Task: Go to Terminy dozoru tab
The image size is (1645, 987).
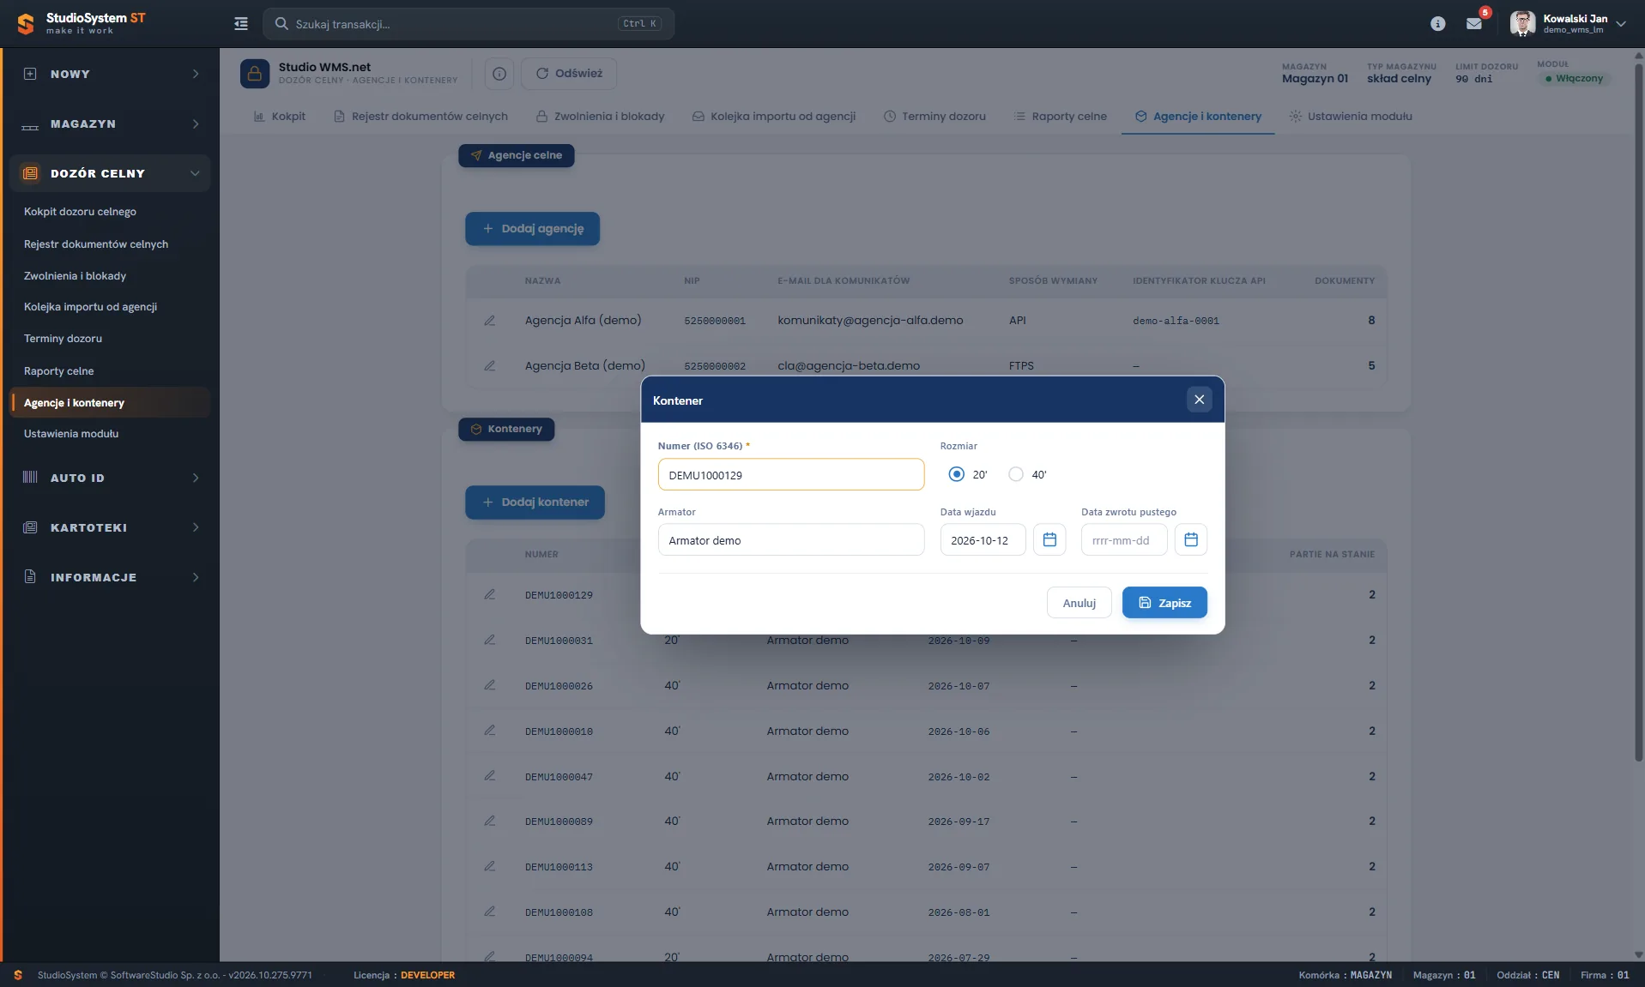Action: [934, 117]
